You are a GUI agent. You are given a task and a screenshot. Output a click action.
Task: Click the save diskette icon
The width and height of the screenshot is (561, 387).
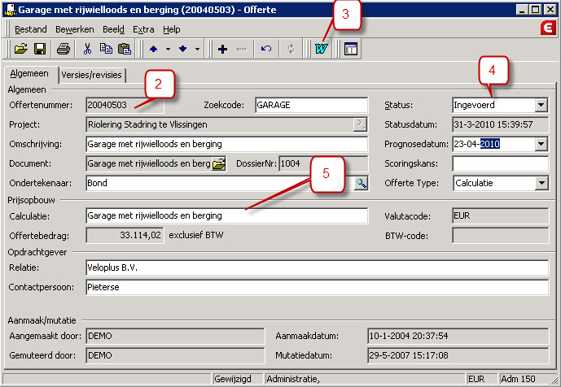(x=39, y=49)
